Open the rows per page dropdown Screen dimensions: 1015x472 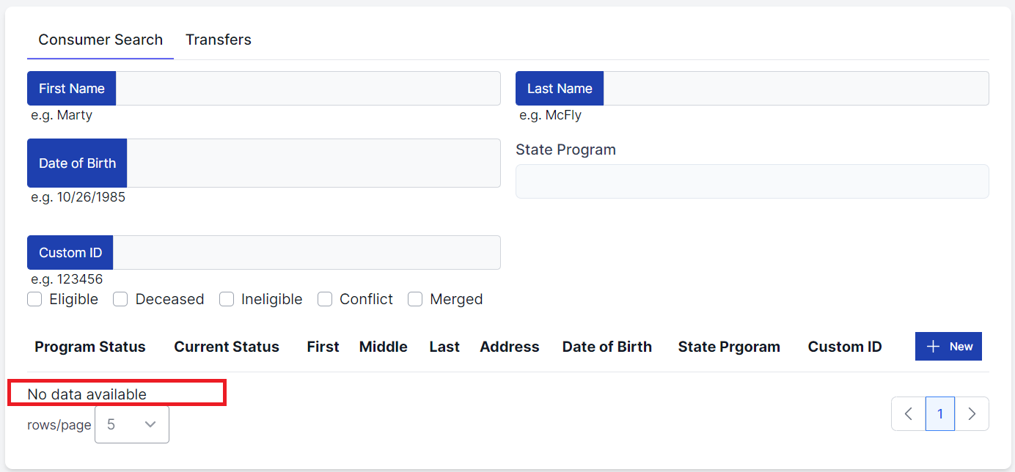click(132, 424)
